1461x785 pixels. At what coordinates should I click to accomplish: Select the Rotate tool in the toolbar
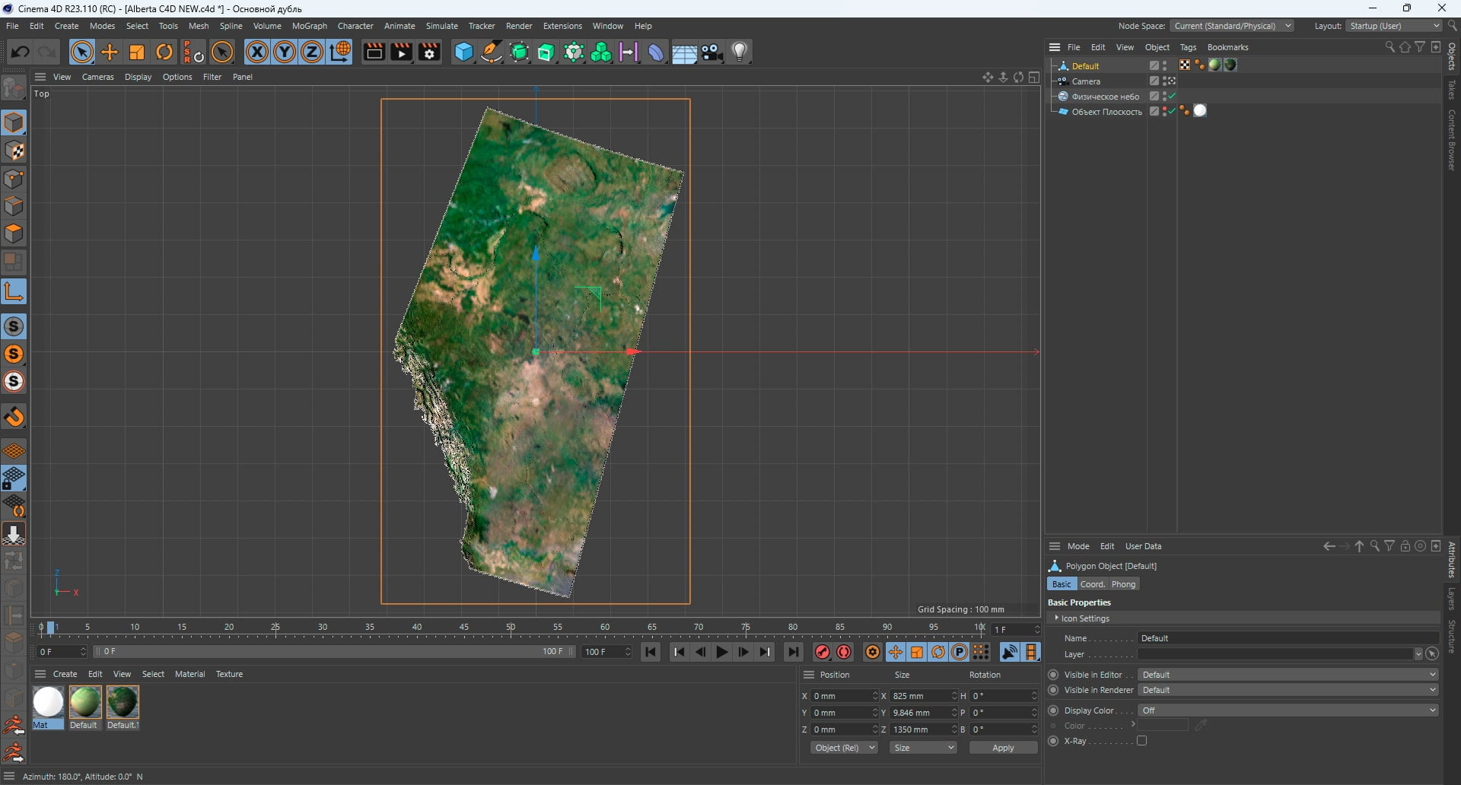click(164, 52)
